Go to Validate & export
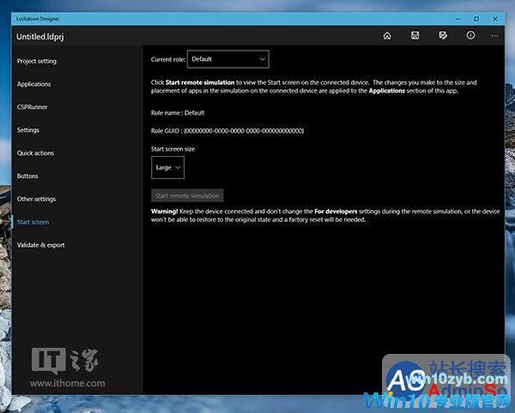The image size is (515, 413). (40, 245)
